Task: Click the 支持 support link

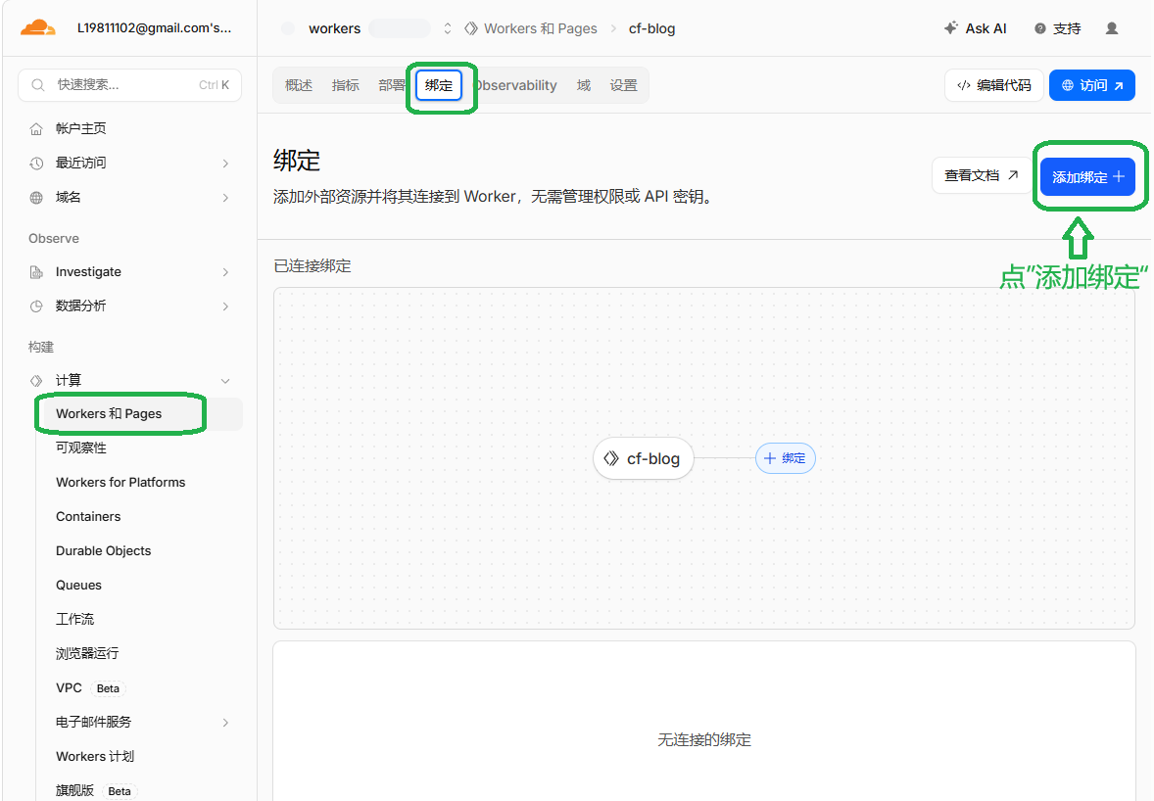Action: point(1058,28)
